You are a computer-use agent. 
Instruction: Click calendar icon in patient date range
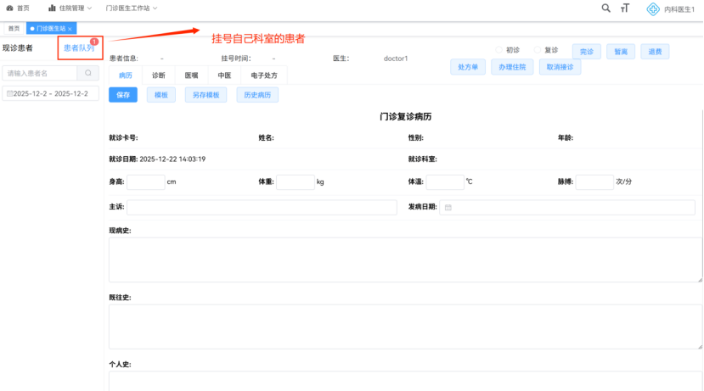(10, 93)
